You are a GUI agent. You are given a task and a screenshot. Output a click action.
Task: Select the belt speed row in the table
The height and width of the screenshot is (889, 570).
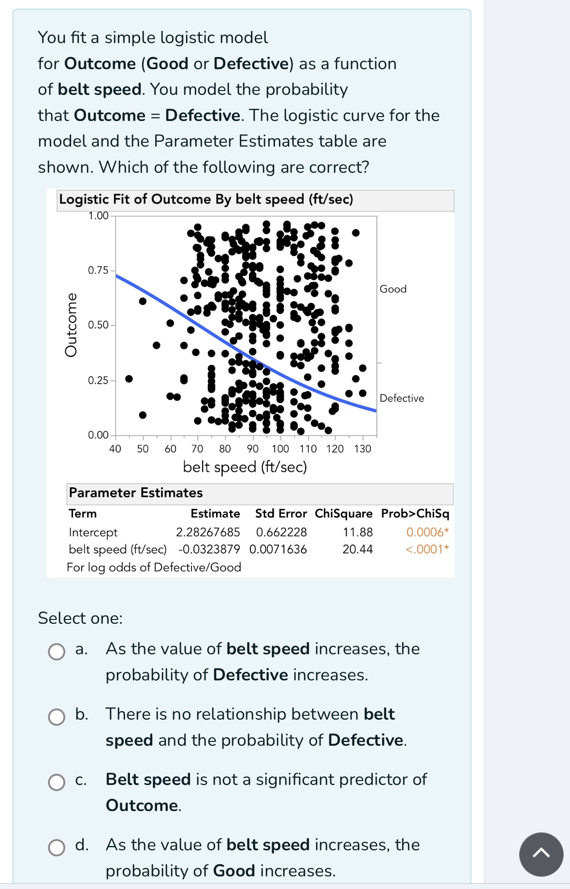tap(117, 549)
